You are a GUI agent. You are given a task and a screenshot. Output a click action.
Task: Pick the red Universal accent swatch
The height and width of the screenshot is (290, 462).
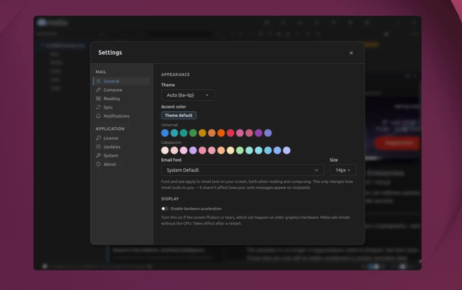pyautogui.click(x=231, y=133)
